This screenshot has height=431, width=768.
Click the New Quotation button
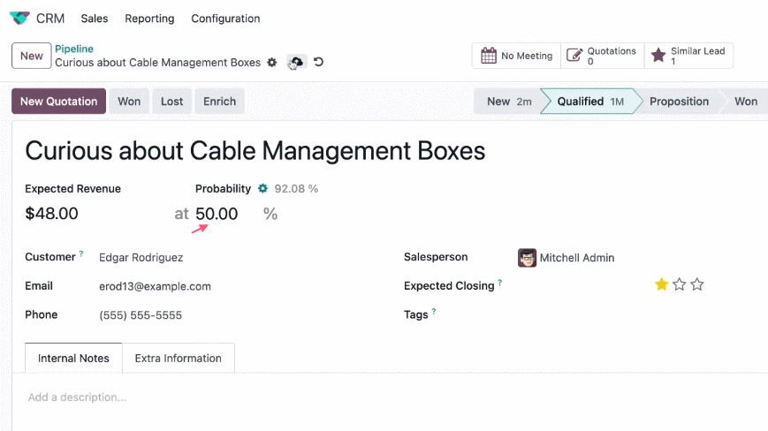59,102
